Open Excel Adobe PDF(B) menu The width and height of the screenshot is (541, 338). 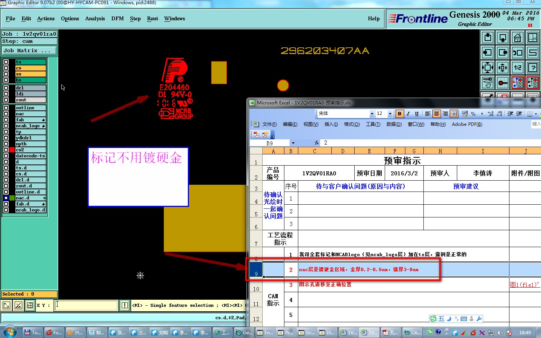click(x=467, y=124)
